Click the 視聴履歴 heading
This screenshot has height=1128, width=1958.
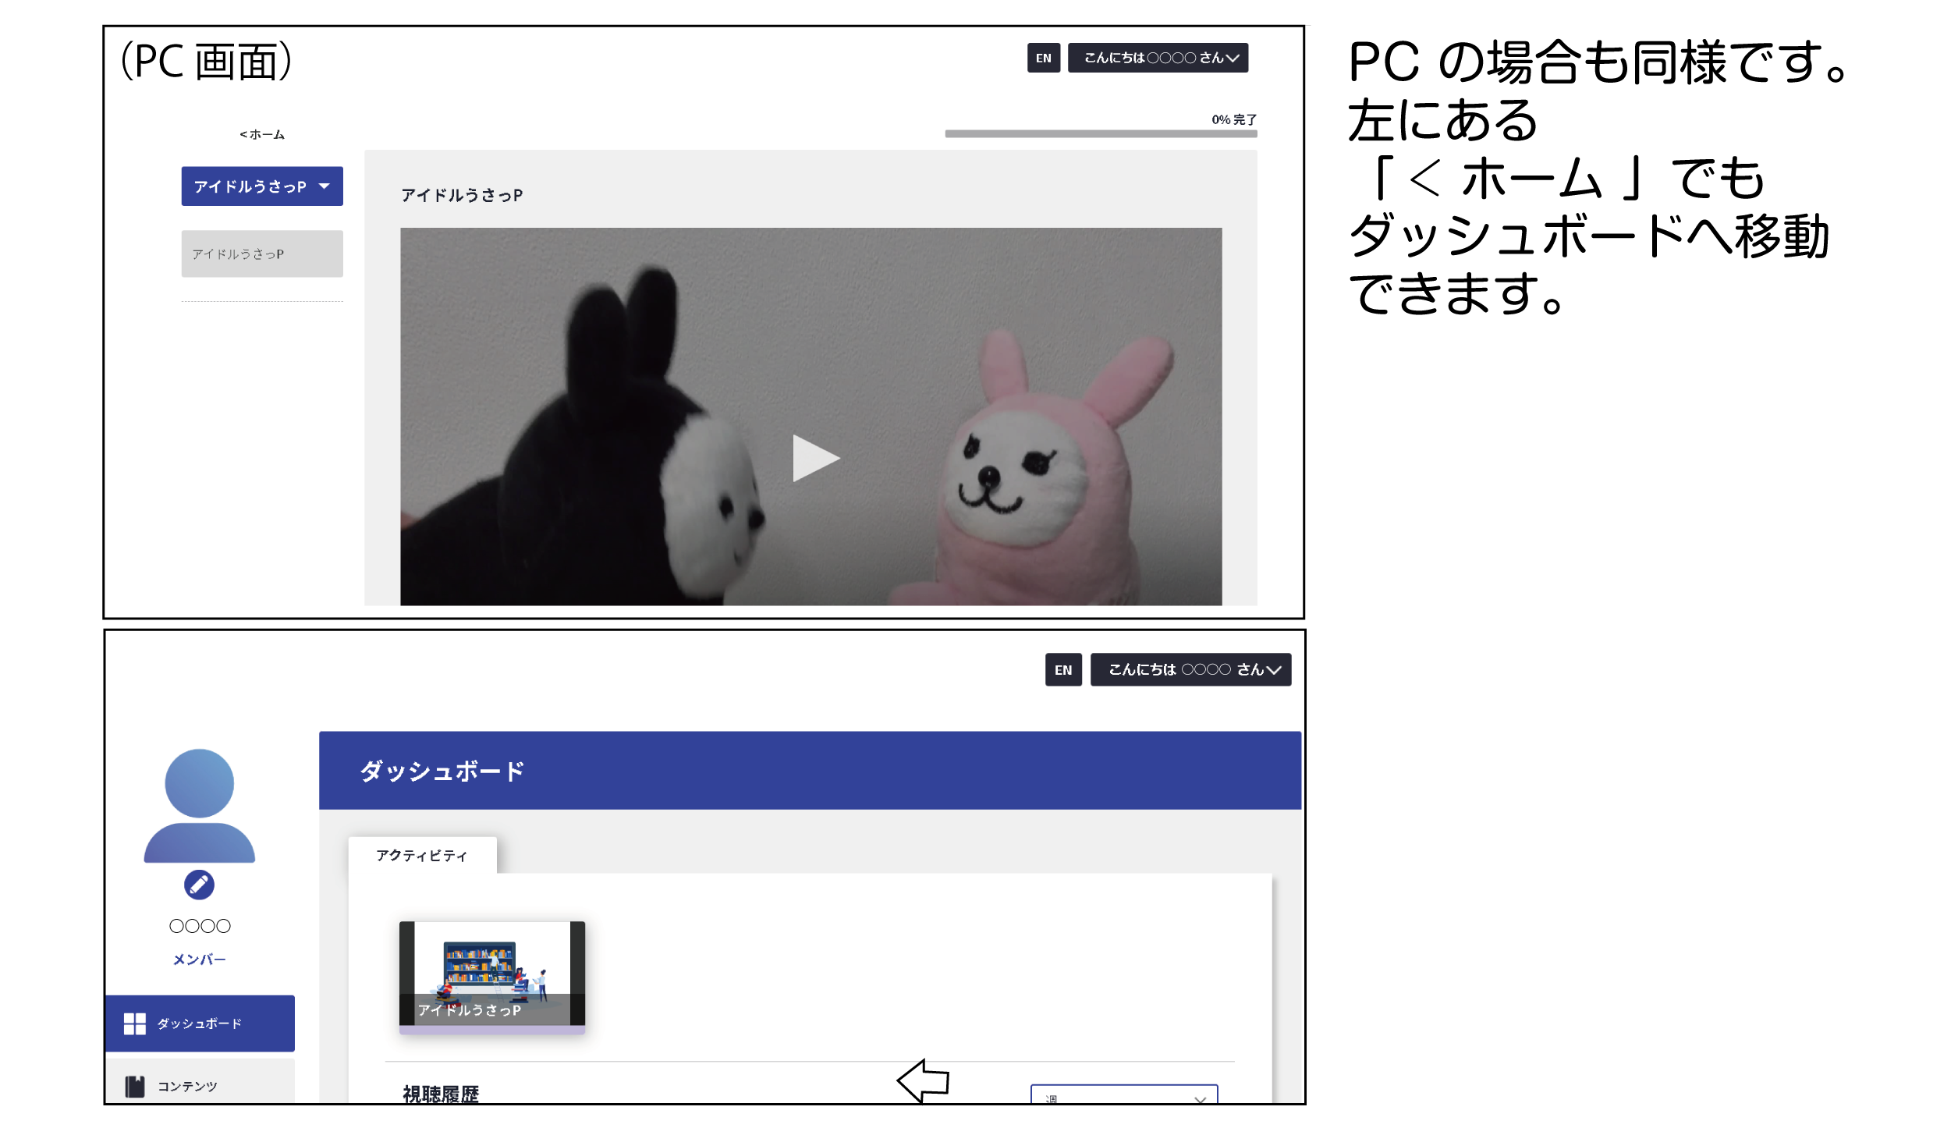[x=441, y=1094]
